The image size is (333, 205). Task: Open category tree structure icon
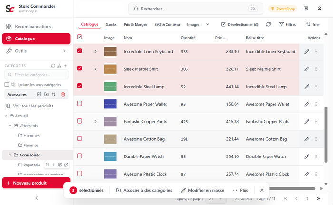(59, 66)
